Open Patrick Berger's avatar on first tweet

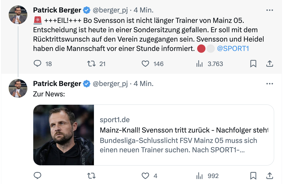(x=18, y=15)
